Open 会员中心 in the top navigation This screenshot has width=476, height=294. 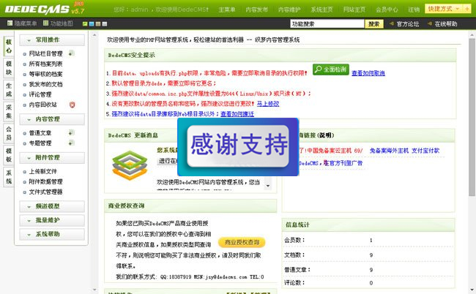387,10
